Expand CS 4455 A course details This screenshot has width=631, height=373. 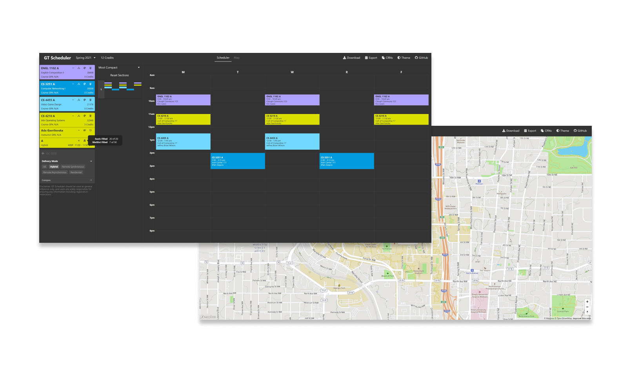(73, 100)
